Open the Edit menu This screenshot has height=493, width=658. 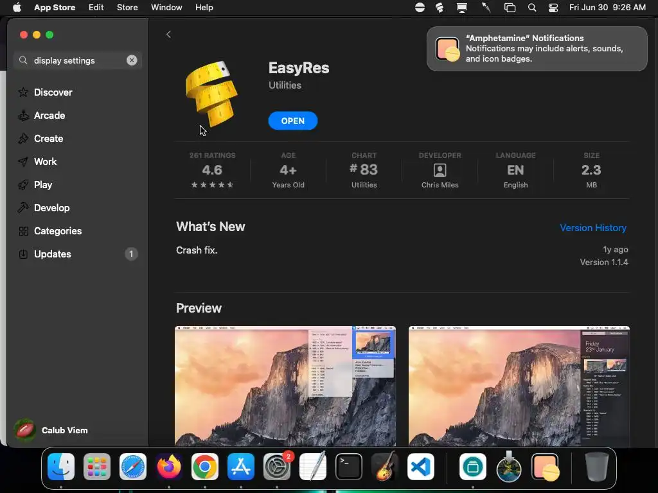pos(96,8)
